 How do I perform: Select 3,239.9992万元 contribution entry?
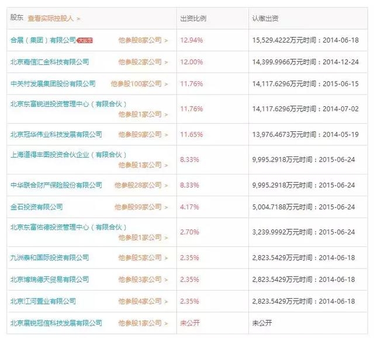tap(303, 232)
